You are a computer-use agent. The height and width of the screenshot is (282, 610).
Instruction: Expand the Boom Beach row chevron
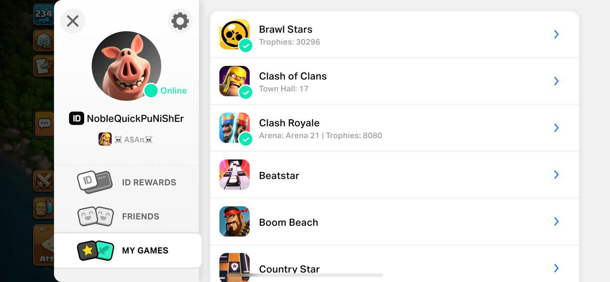coord(556,221)
